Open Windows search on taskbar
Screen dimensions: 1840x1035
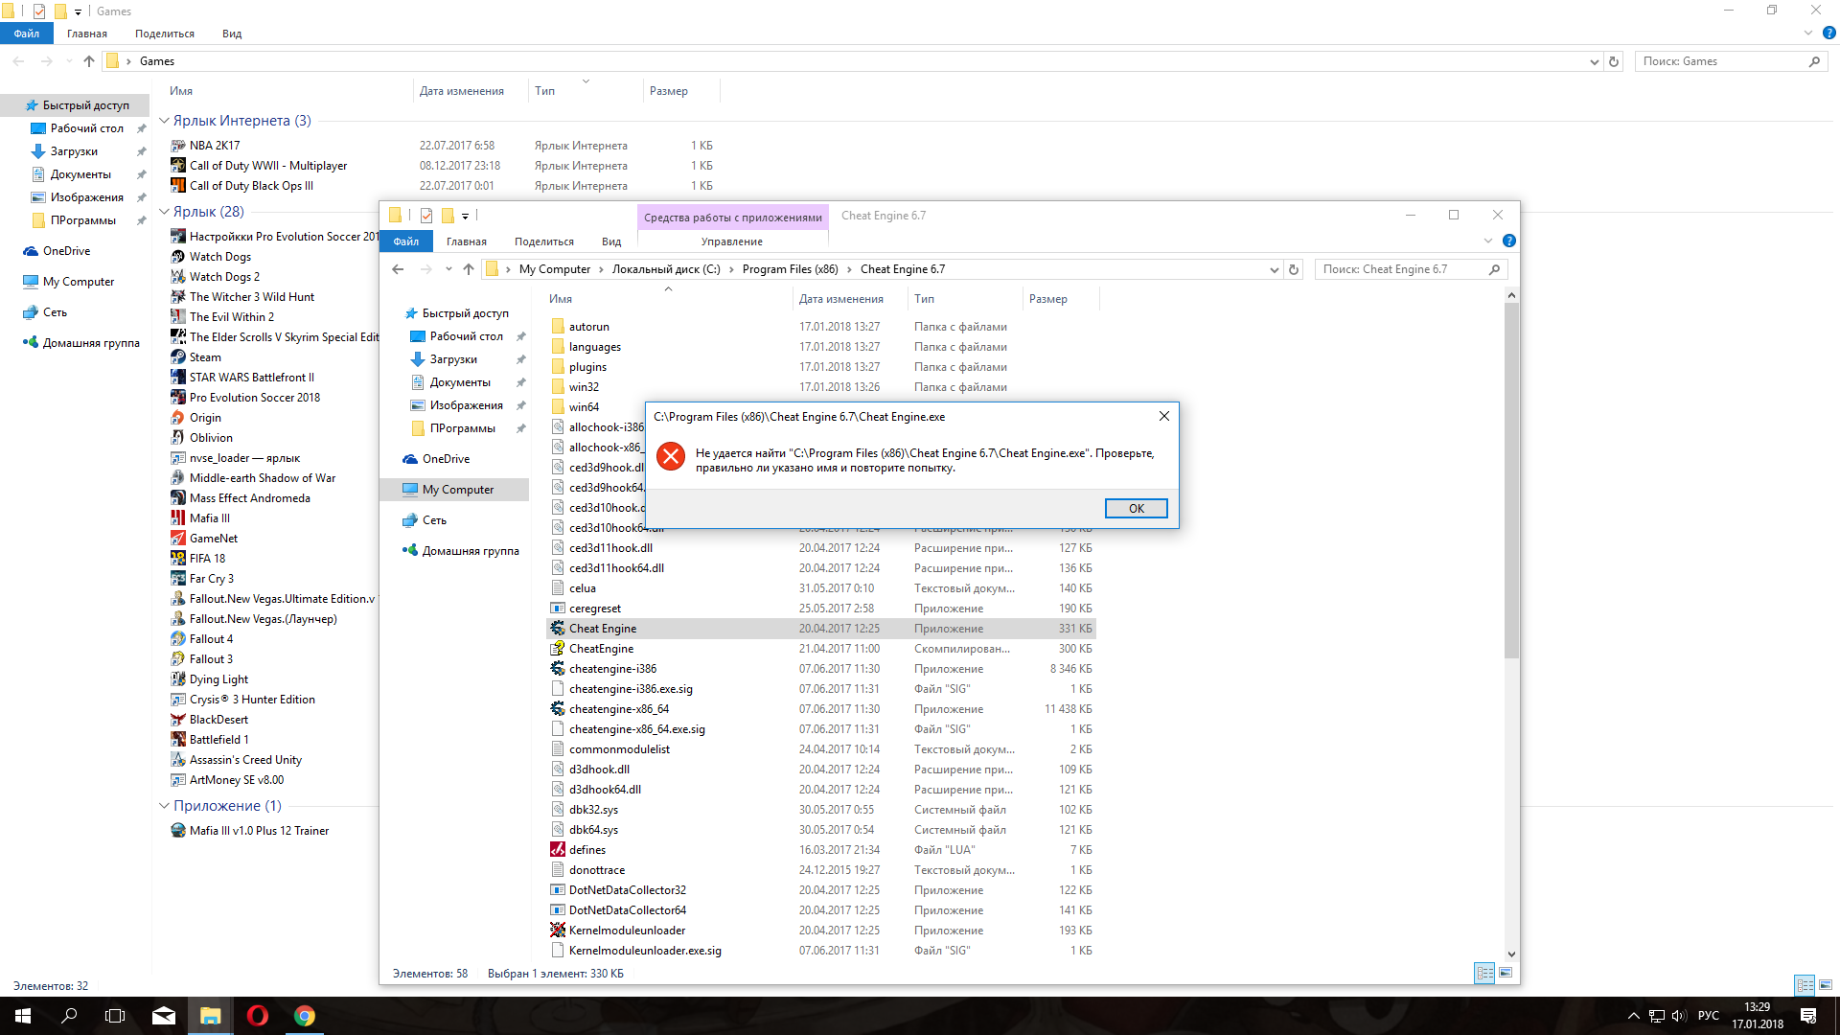coord(69,1016)
